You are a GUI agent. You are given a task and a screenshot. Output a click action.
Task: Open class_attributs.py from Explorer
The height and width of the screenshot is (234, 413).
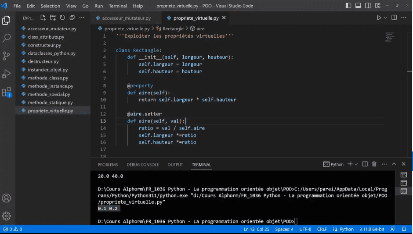pyautogui.click(x=46, y=37)
